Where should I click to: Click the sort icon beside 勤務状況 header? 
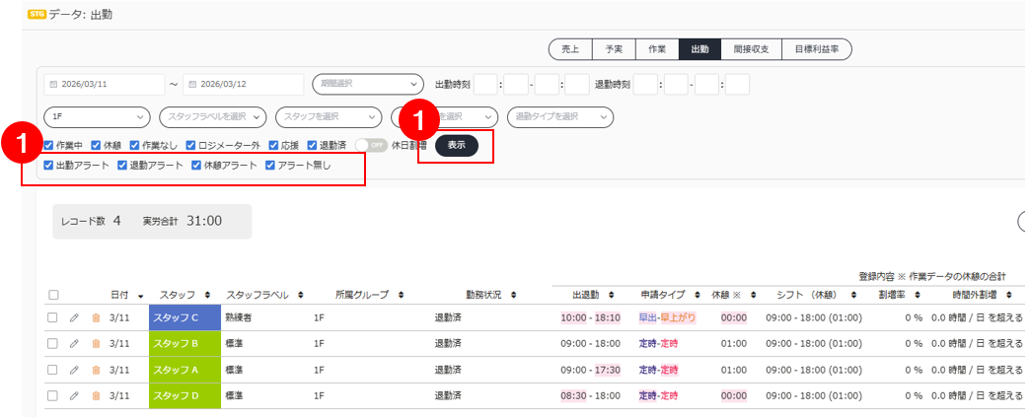click(513, 295)
